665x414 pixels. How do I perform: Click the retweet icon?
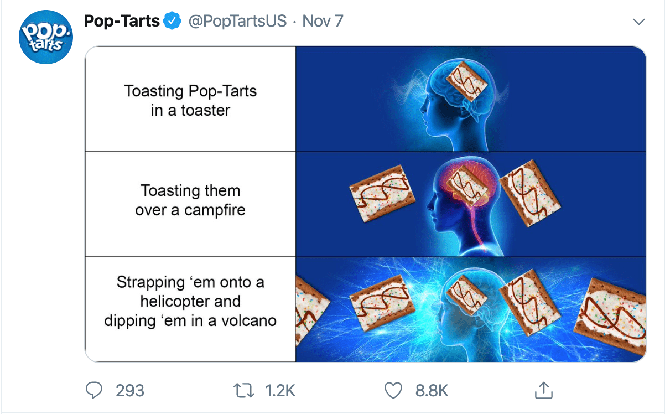coord(243,390)
